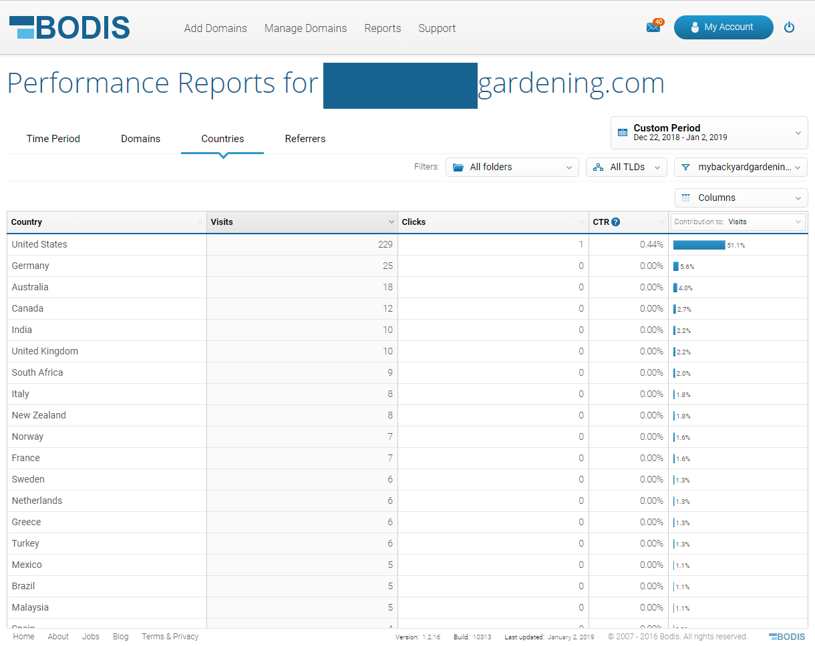815x646 pixels.
Task: Open the My Account button
Action: tap(723, 27)
